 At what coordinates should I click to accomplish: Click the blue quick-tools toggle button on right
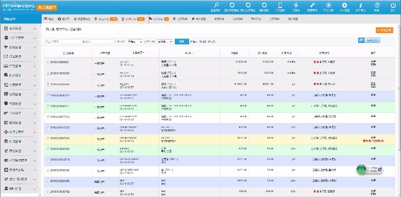tap(369, 40)
